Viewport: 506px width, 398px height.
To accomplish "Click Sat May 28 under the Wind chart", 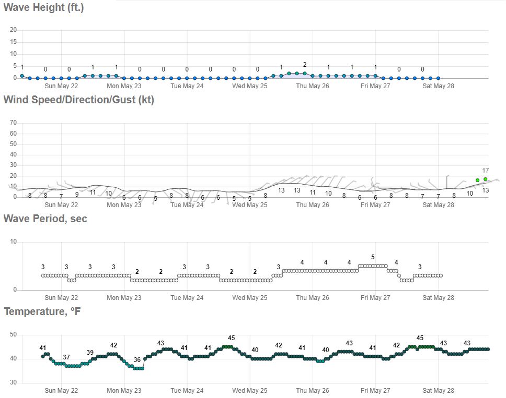I will 438,205.
